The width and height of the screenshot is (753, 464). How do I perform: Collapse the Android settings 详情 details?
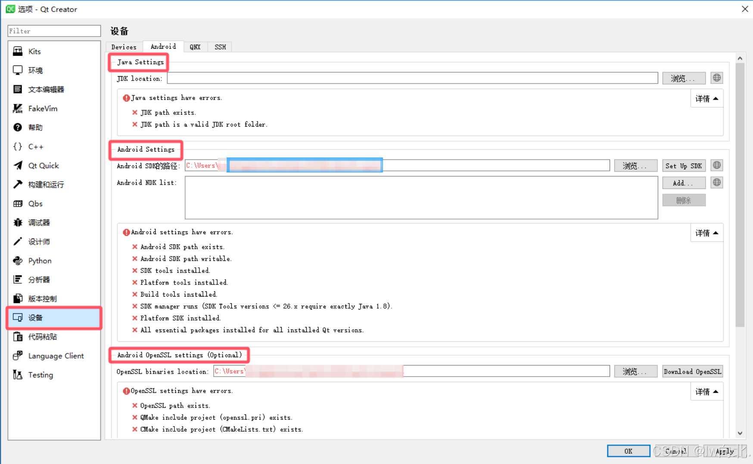(x=706, y=233)
